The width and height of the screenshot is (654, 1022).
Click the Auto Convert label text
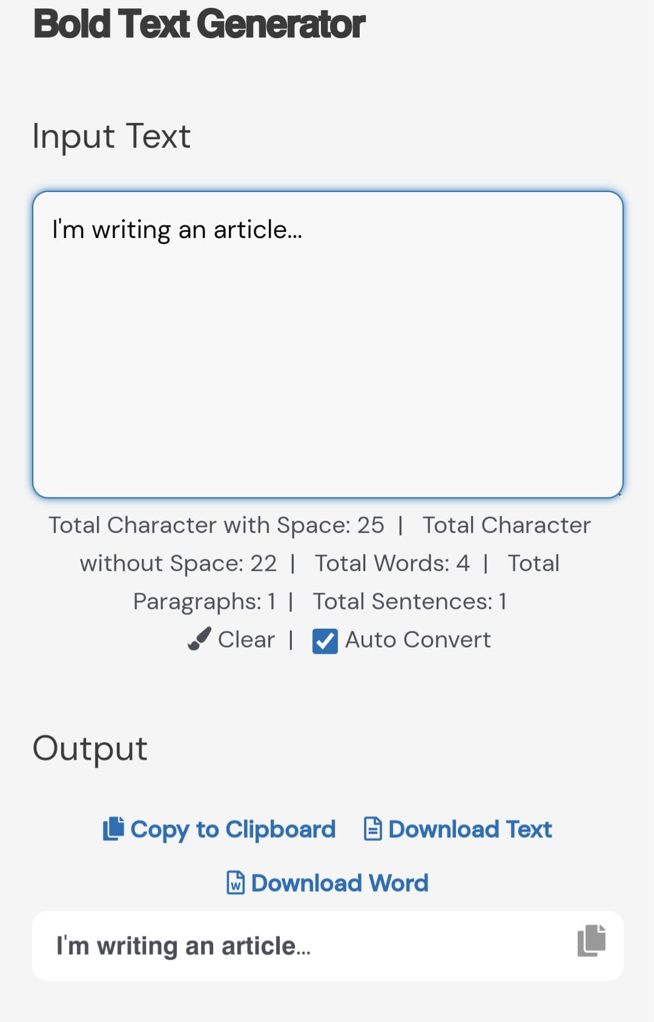click(418, 640)
